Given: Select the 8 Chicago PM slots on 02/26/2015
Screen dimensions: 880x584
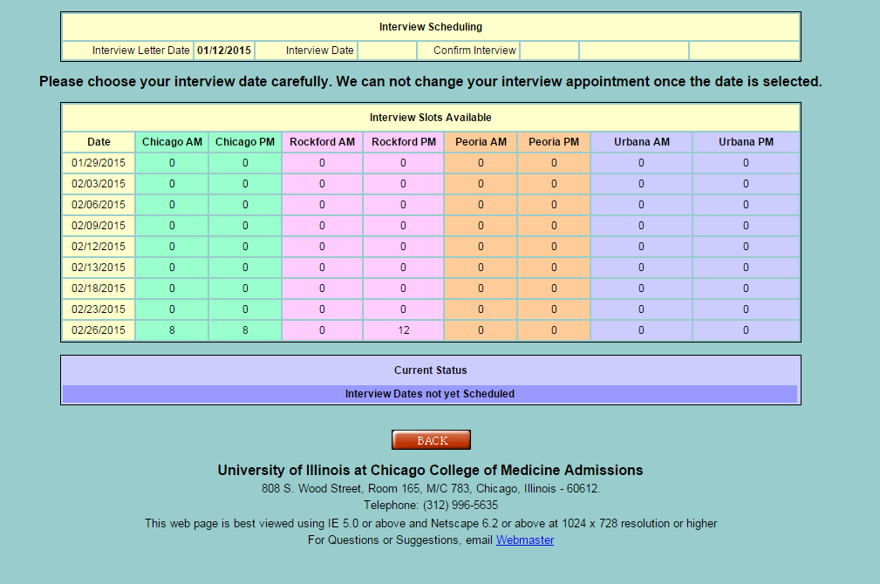Looking at the screenshot, I should click(245, 330).
